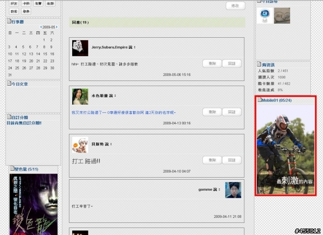Click the 2009-05 month label
Image resolution: width=323 pixels, height=235 pixels.
point(49,27)
